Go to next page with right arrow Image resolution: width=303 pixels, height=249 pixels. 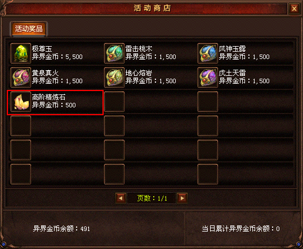click(x=182, y=198)
